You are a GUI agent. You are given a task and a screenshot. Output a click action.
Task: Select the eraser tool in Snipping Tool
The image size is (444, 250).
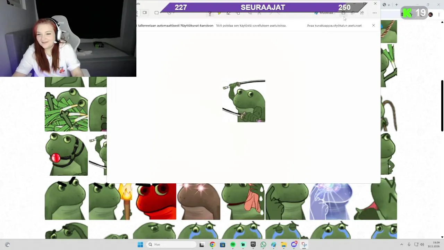tap(228, 13)
